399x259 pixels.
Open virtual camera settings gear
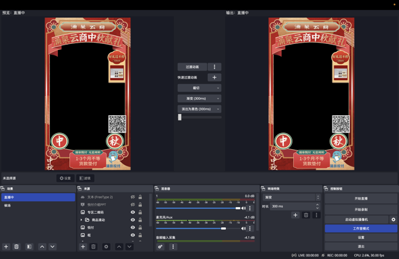coord(394,219)
